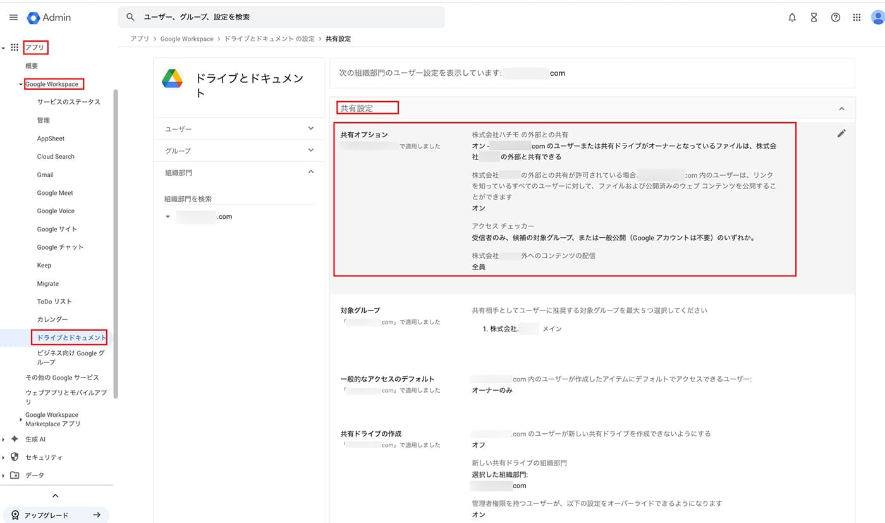Click Google Workspace breadcrumb link
Image resolution: width=885 pixels, height=523 pixels.
click(186, 39)
